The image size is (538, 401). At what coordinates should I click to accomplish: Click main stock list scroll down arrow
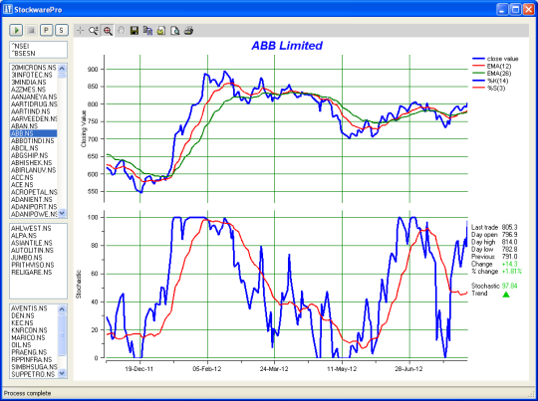(x=62, y=213)
